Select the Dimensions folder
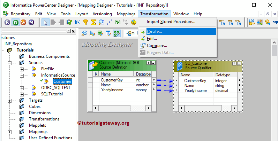278x141 pixels. click(40, 113)
